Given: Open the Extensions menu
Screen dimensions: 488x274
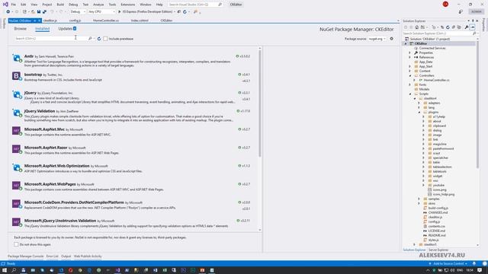Looking at the screenshot, I should coord(128,5).
